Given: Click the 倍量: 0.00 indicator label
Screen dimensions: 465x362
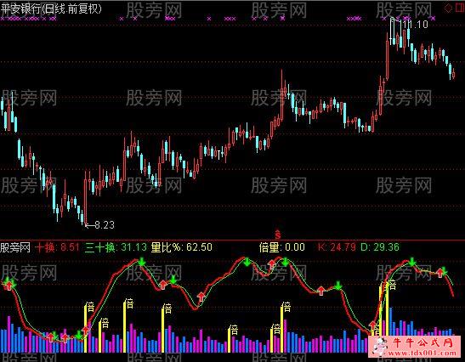Looking at the screenshot, I should [281, 247].
